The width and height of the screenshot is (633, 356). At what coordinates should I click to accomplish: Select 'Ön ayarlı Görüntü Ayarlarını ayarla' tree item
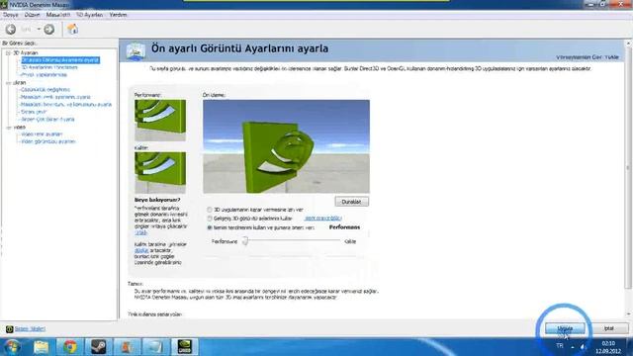click(x=60, y=60)
